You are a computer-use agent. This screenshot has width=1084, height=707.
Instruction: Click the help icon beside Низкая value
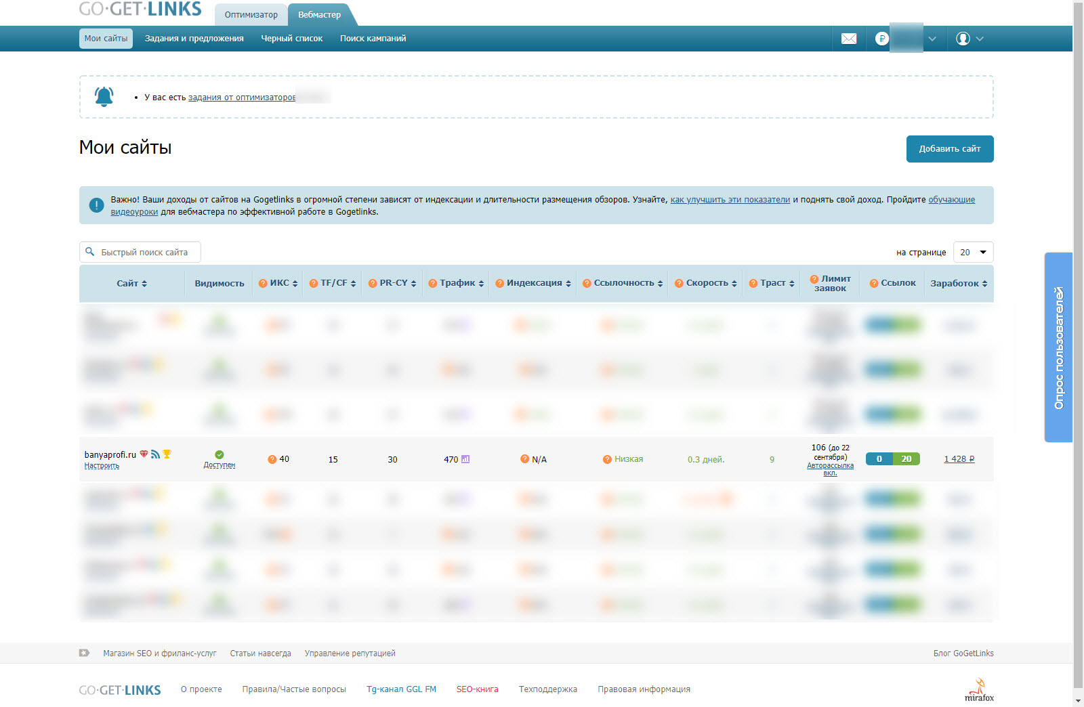(x=607, y=459)
